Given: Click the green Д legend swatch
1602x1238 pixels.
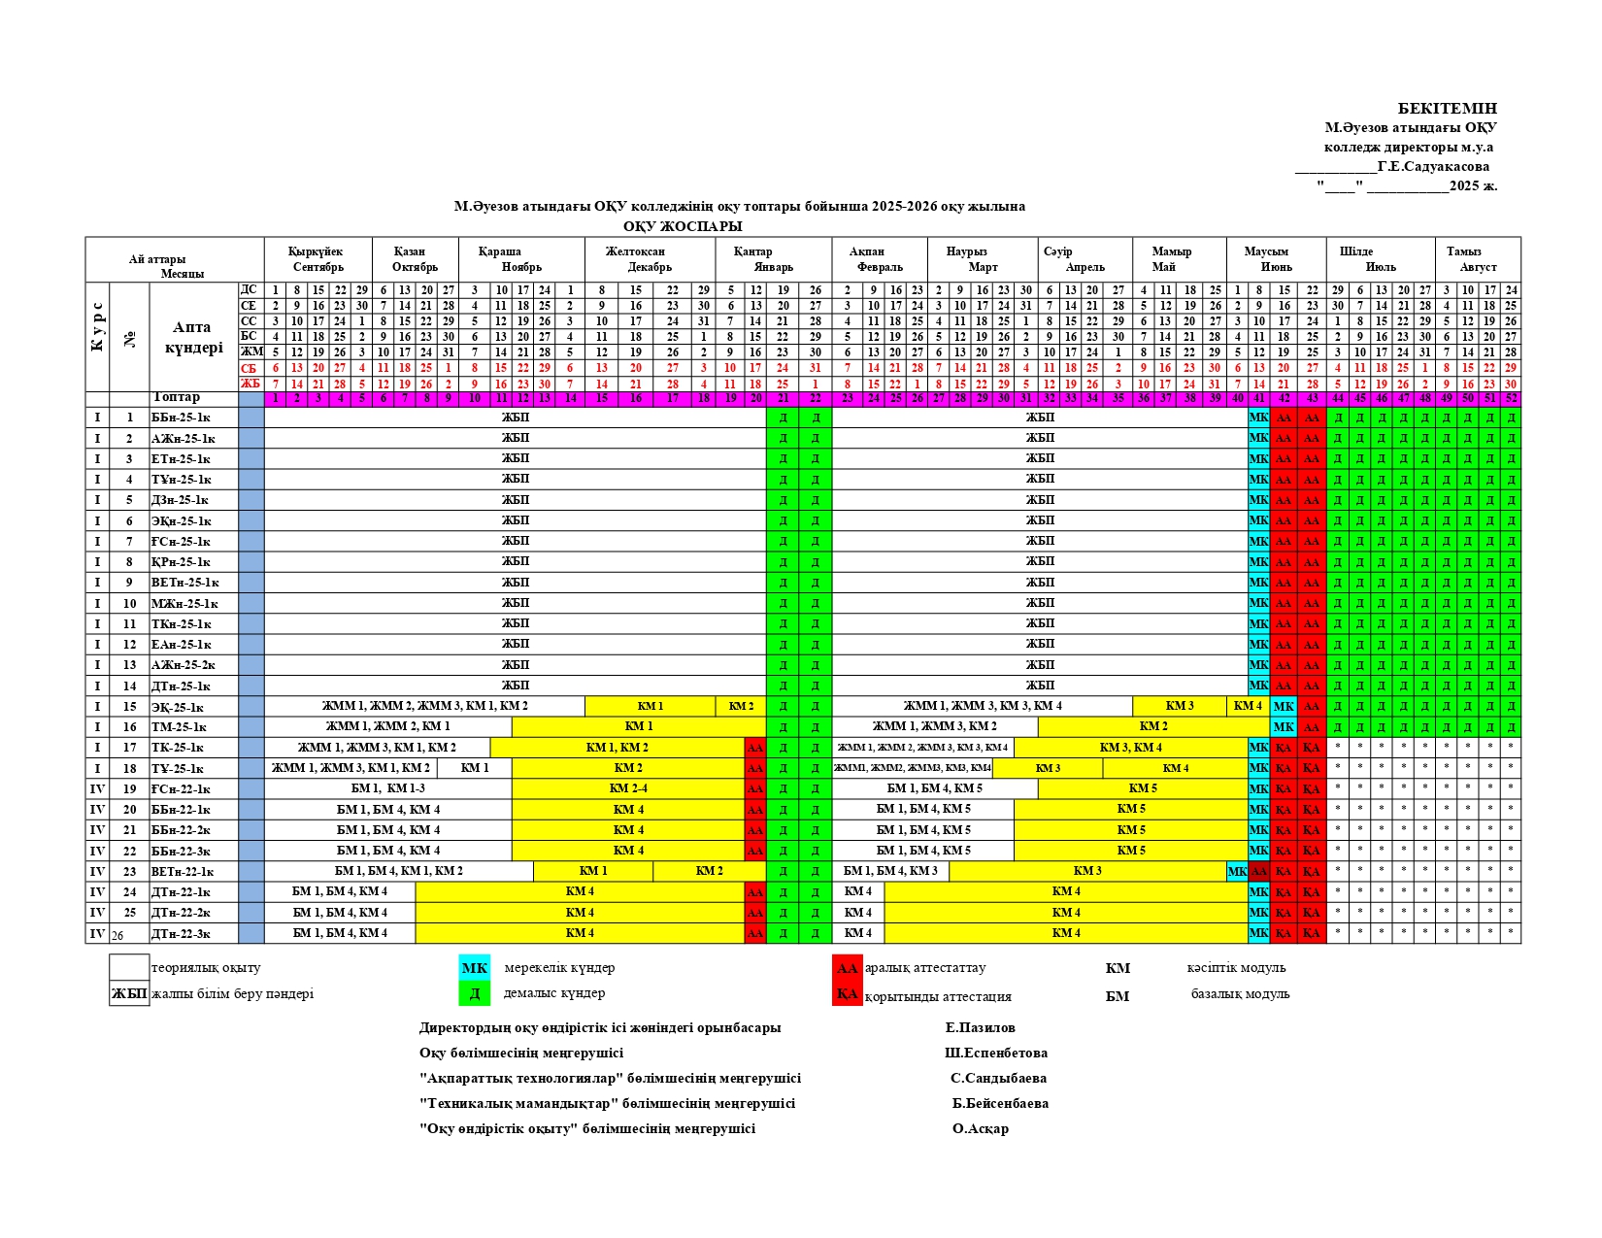Looking at the screenshot, I should pos(474,993).
